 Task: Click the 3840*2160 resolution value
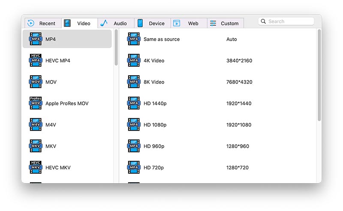239,60
